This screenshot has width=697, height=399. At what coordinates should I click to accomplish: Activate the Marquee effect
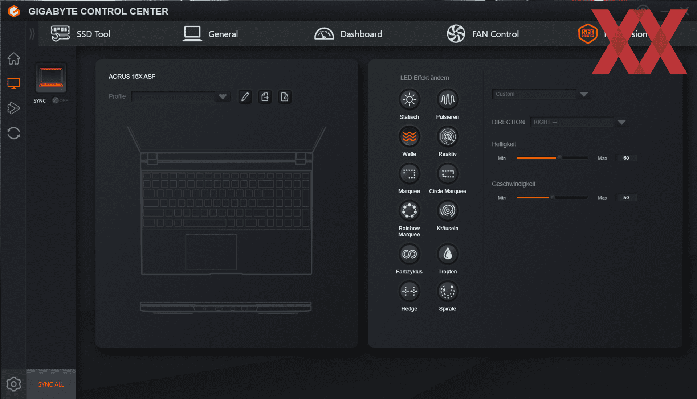pos(409,174)
